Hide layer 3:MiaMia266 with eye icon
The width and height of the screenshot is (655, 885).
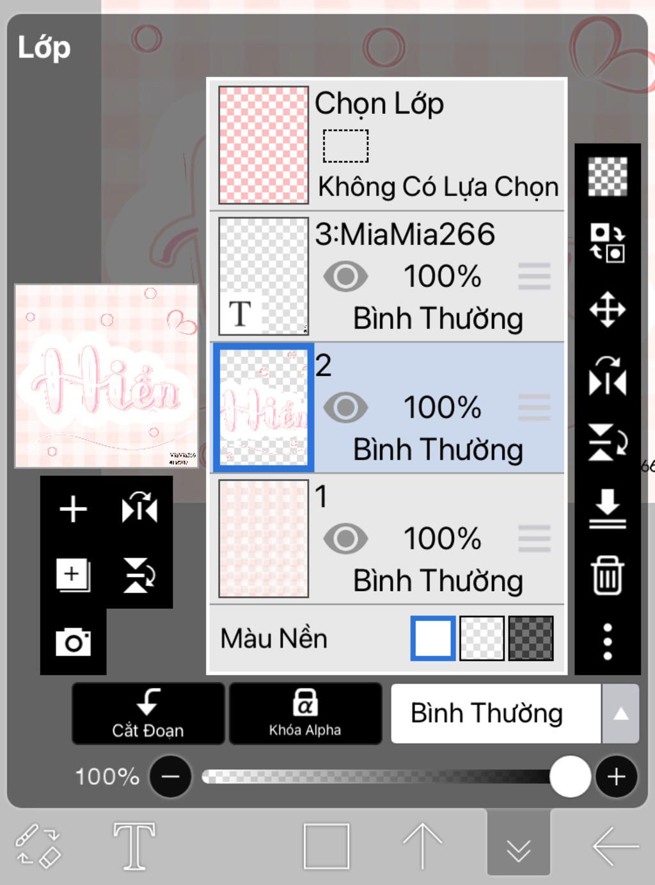[x=345, y=277]
